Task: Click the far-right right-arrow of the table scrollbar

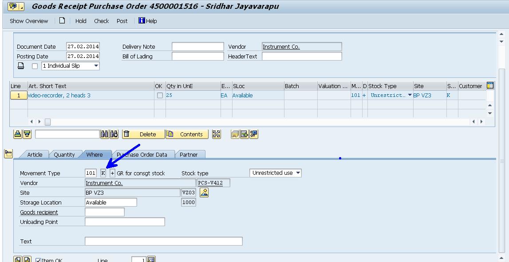Action: coord(481,122)
